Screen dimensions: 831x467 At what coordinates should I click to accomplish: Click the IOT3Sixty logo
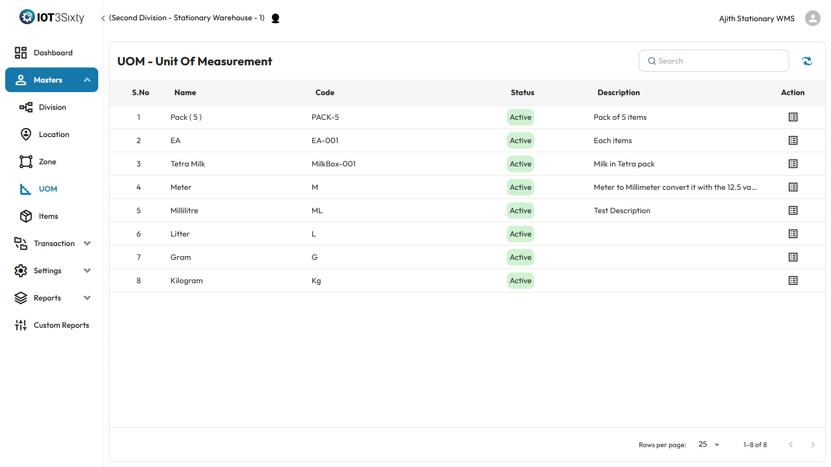point(52,17)
